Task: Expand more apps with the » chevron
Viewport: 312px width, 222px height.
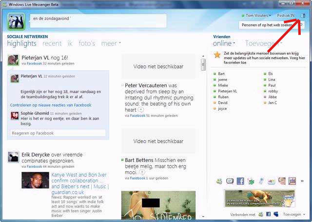Action: (302, 181)
